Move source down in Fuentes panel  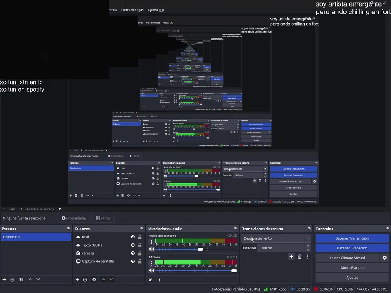(111, 280)
